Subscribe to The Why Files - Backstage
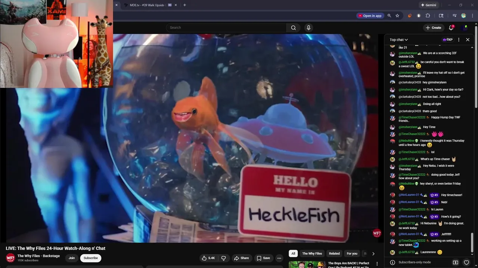This screenshot has height=268, width=478. 91,258
